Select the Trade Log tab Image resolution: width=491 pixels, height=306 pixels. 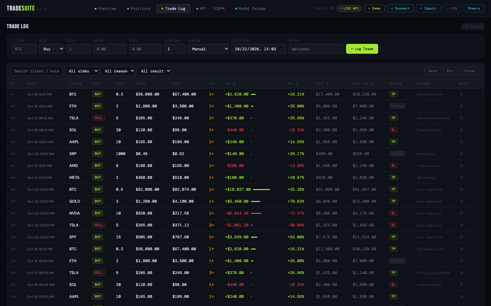(x=174, y=8)
